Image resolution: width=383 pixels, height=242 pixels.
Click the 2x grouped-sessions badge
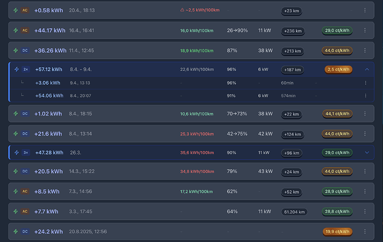(x=26, y=69)
